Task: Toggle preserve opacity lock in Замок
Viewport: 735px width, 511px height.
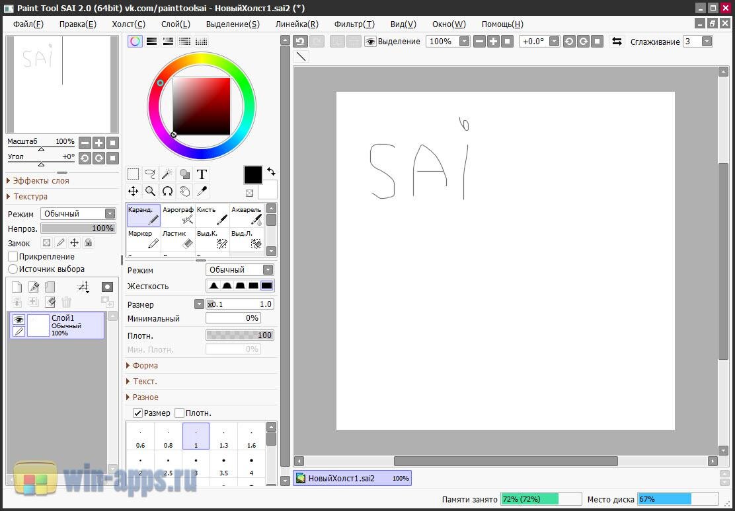Action: (46, 242)
